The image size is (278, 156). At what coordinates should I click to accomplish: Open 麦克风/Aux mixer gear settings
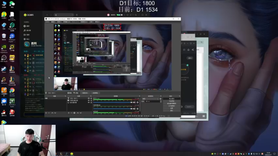click(138, 102)
